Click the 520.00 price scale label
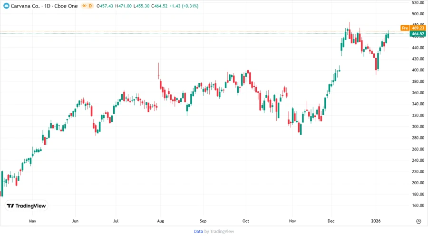Screen dimensions: 428x237 418,2
